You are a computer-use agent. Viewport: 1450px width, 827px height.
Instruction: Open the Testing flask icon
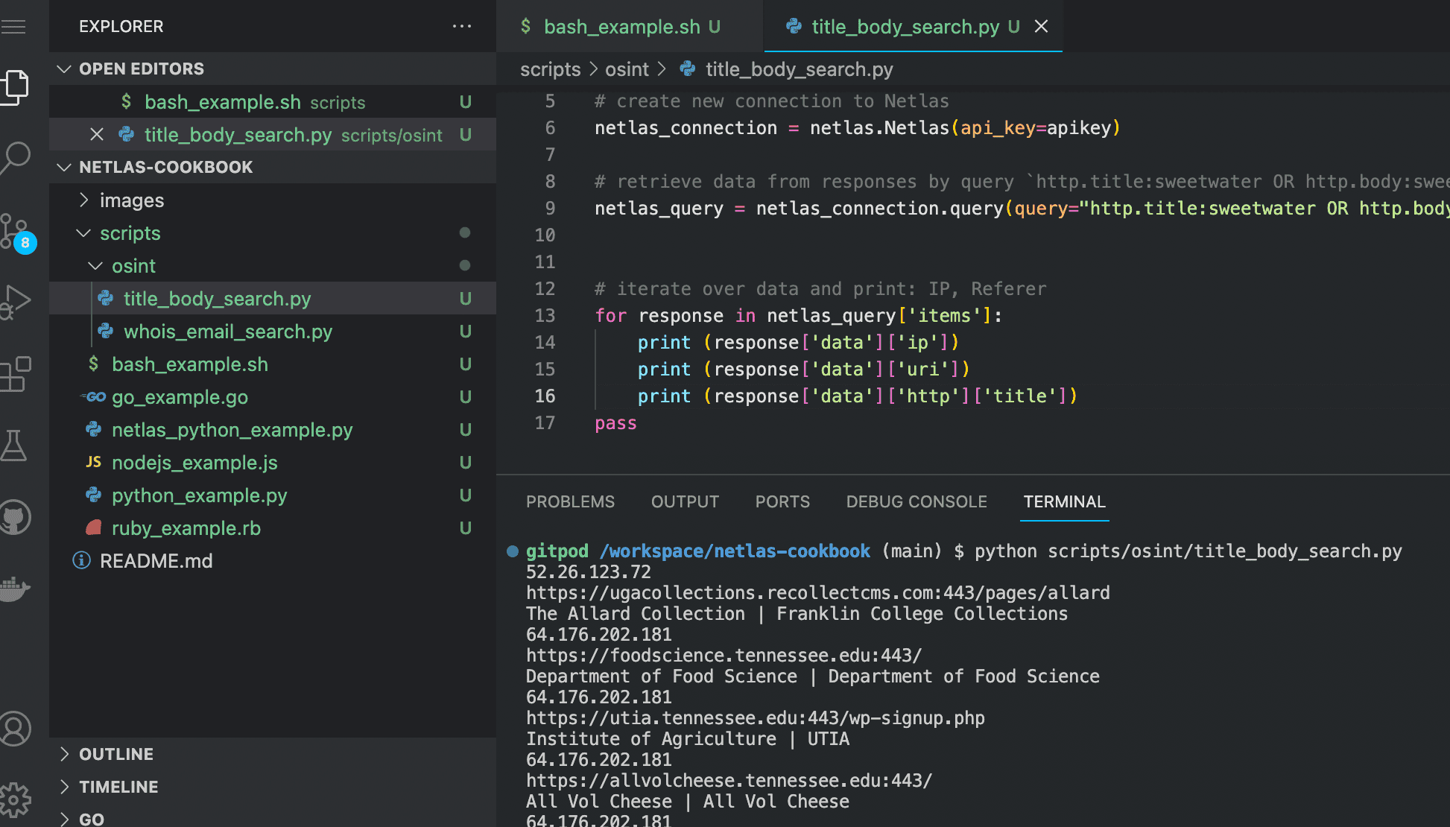(15, 445)
